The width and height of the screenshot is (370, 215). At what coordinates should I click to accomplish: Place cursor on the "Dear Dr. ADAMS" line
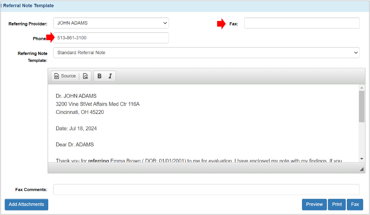(75, 145)
